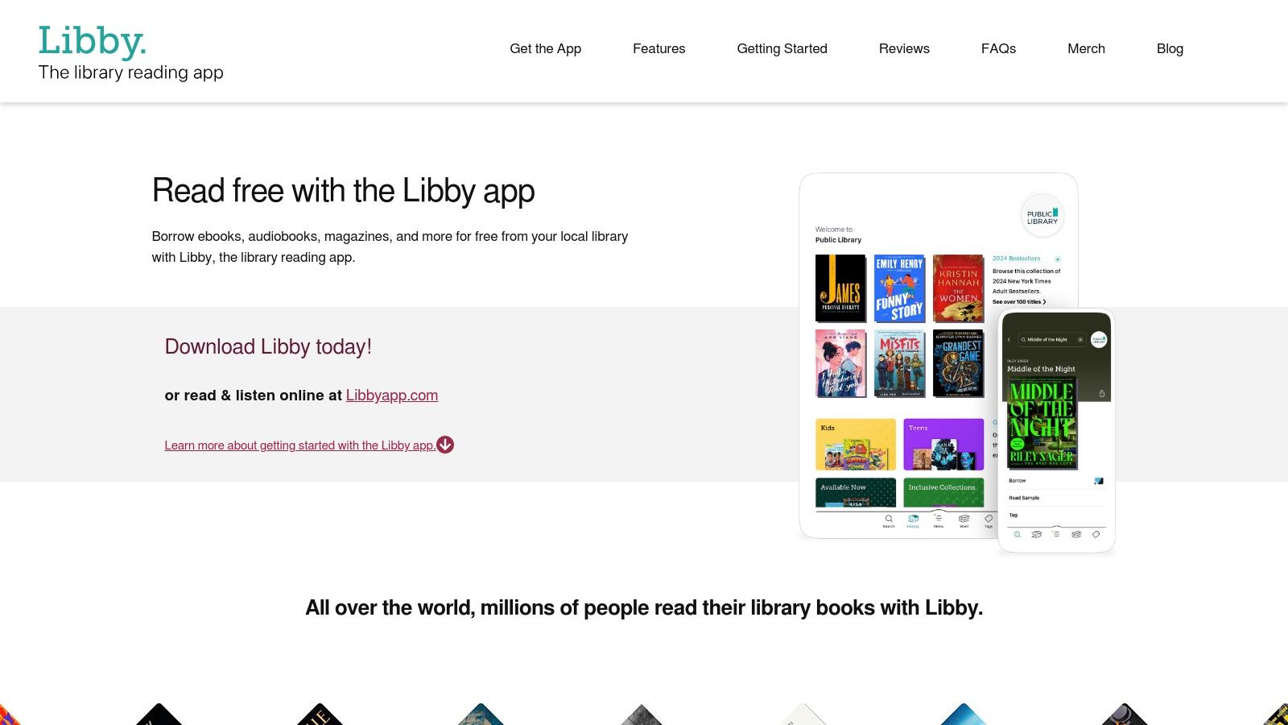Select the Public Library logo badge

point(1042,216)
